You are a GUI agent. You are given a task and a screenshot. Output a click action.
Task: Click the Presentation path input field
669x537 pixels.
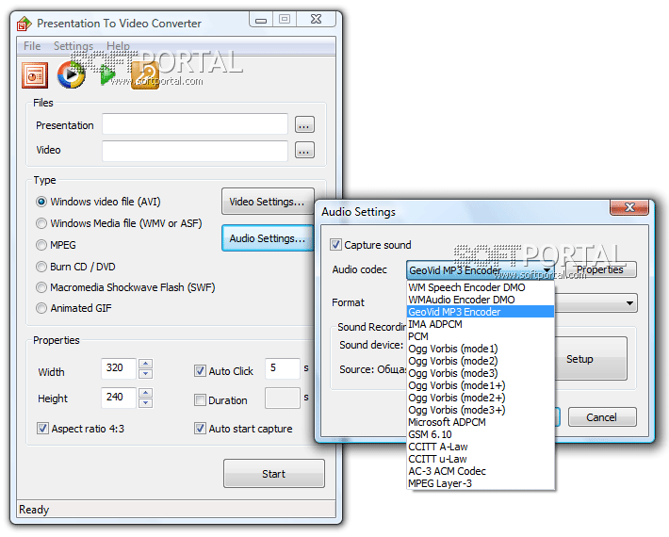pos(194,124)
